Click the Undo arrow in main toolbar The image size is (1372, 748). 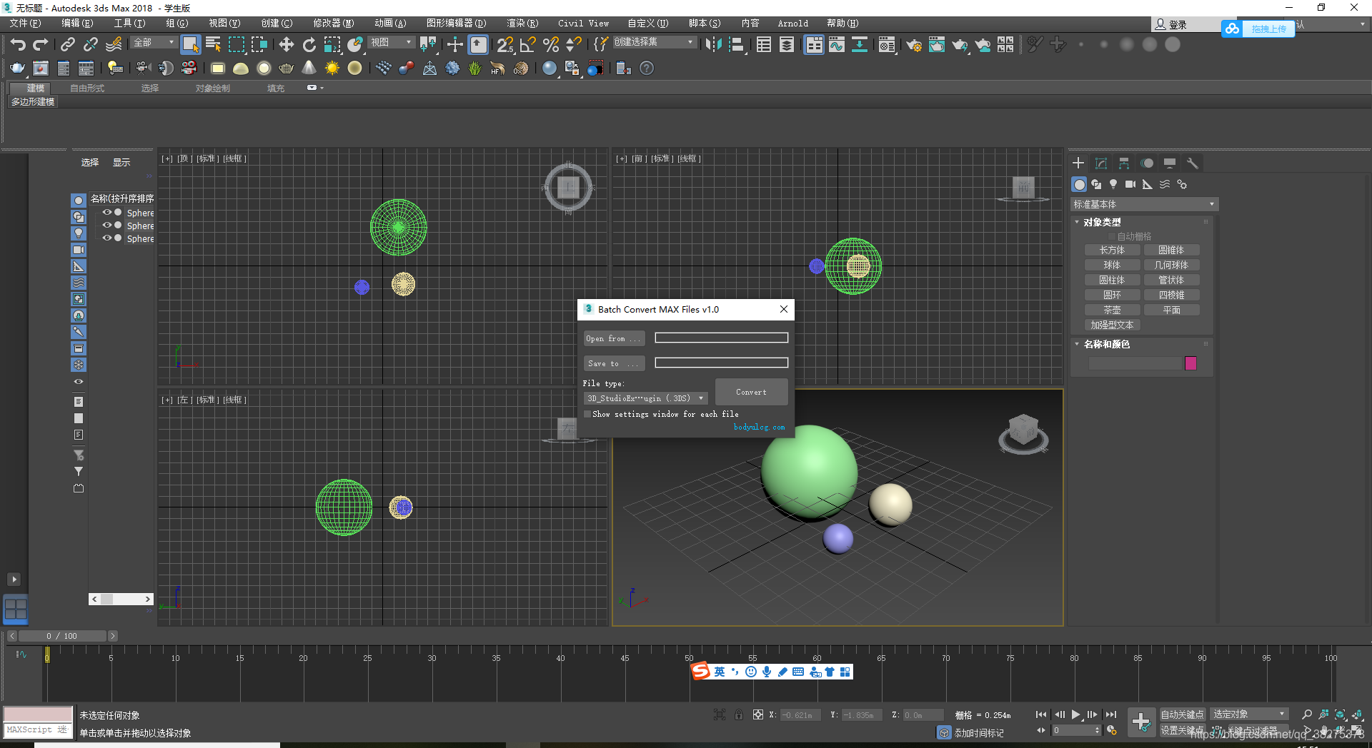point(18,45)
